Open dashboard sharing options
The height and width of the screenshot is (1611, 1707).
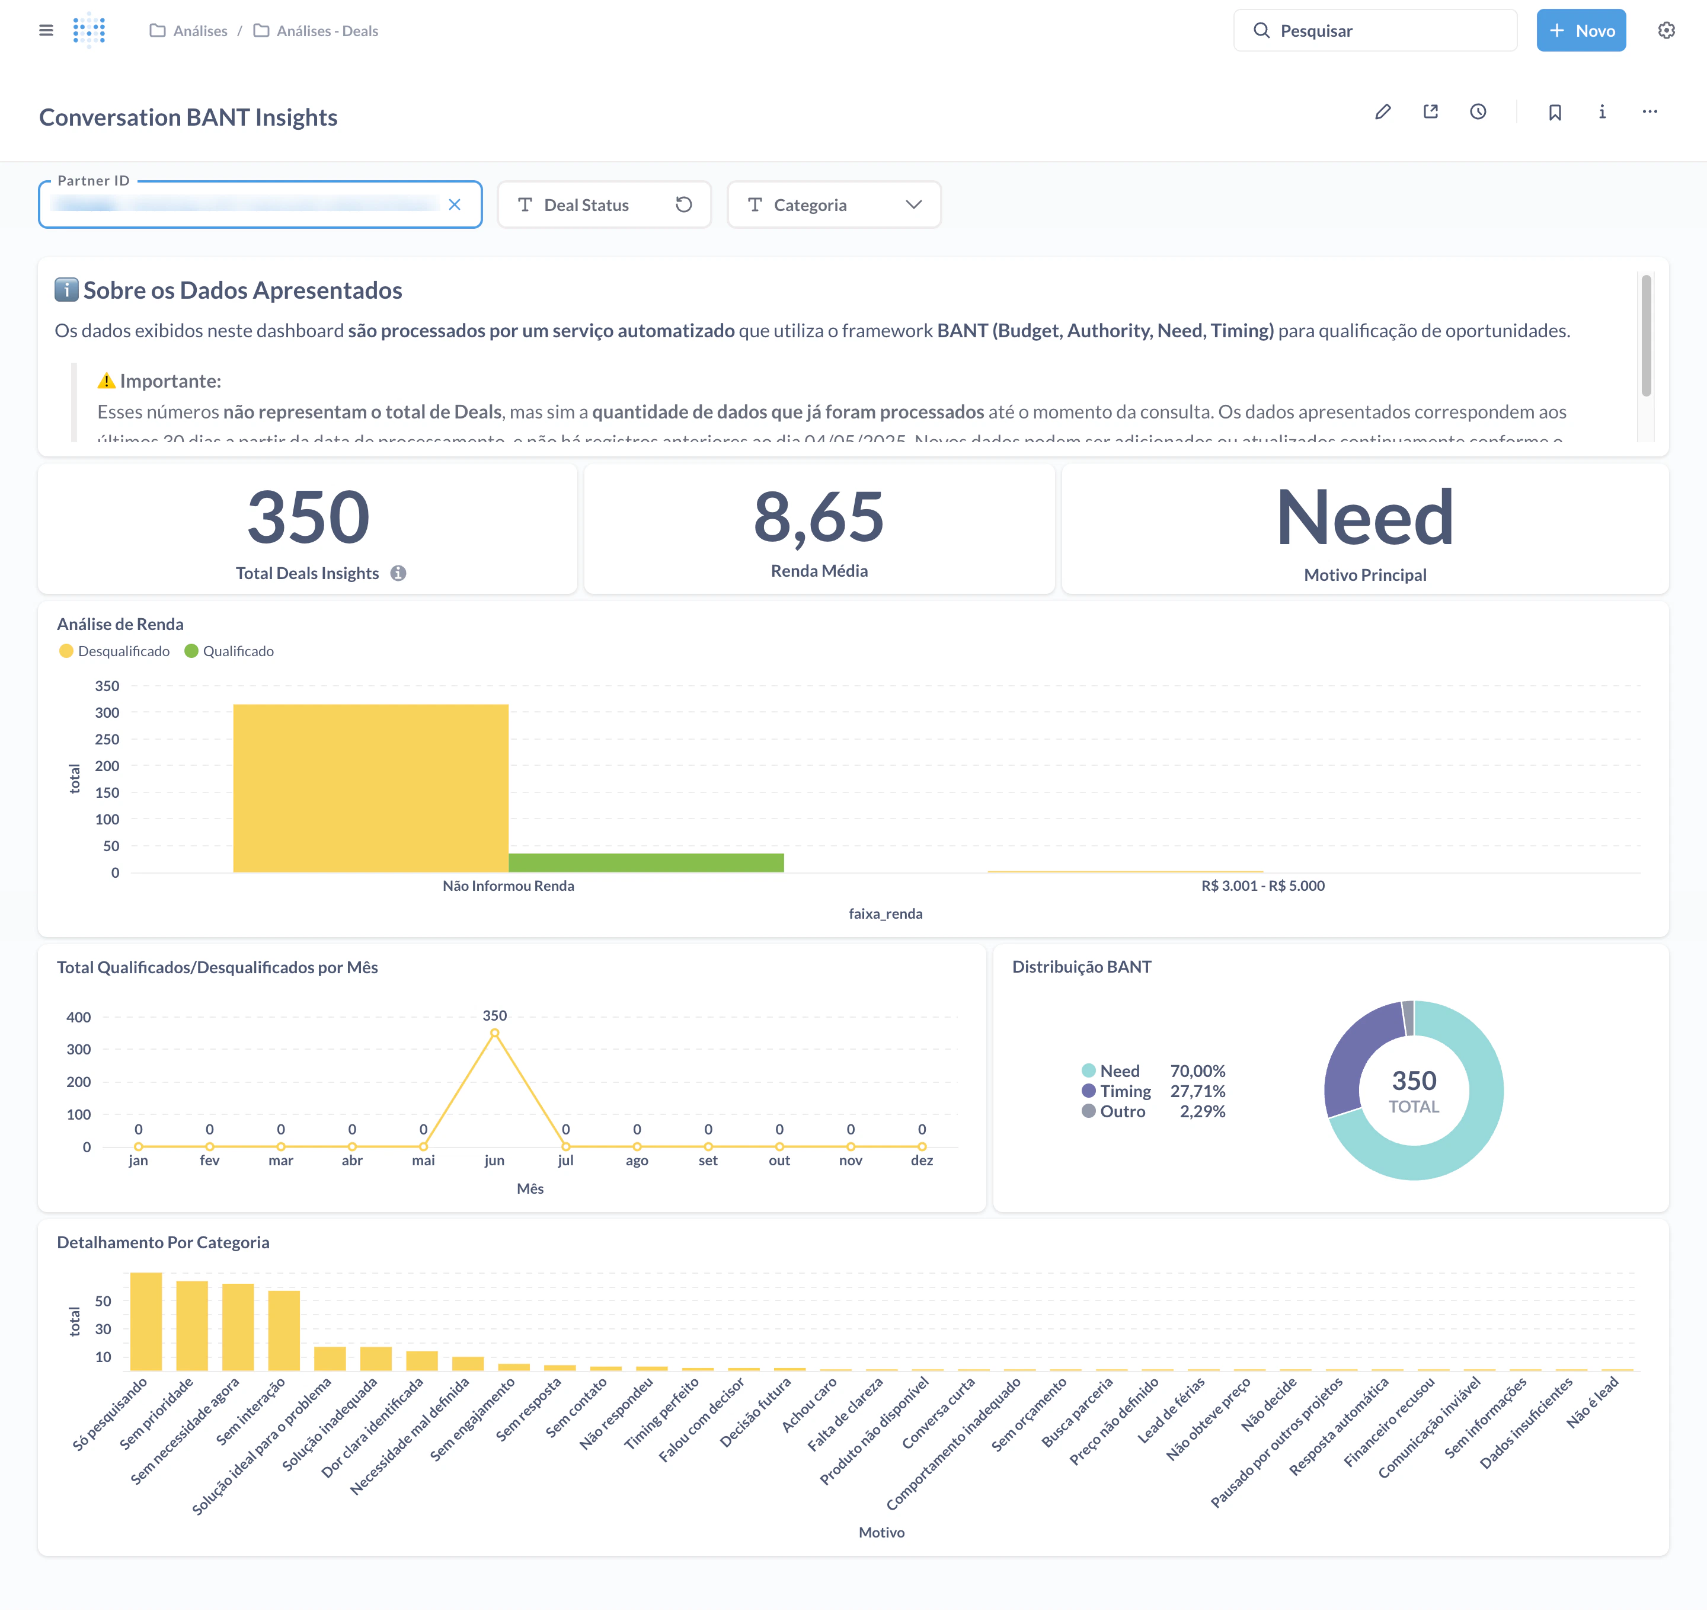(x=1431, y=111)
